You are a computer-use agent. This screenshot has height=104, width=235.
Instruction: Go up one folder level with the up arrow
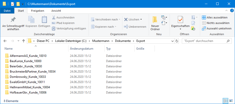[x=24, y=41]
